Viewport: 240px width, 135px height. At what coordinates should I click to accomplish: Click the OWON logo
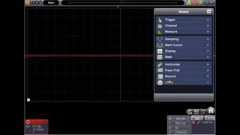[x=34, y=3]
